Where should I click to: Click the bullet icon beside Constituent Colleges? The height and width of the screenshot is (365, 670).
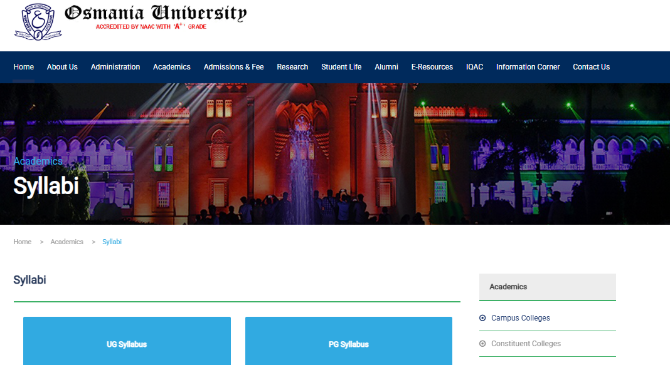482,344
